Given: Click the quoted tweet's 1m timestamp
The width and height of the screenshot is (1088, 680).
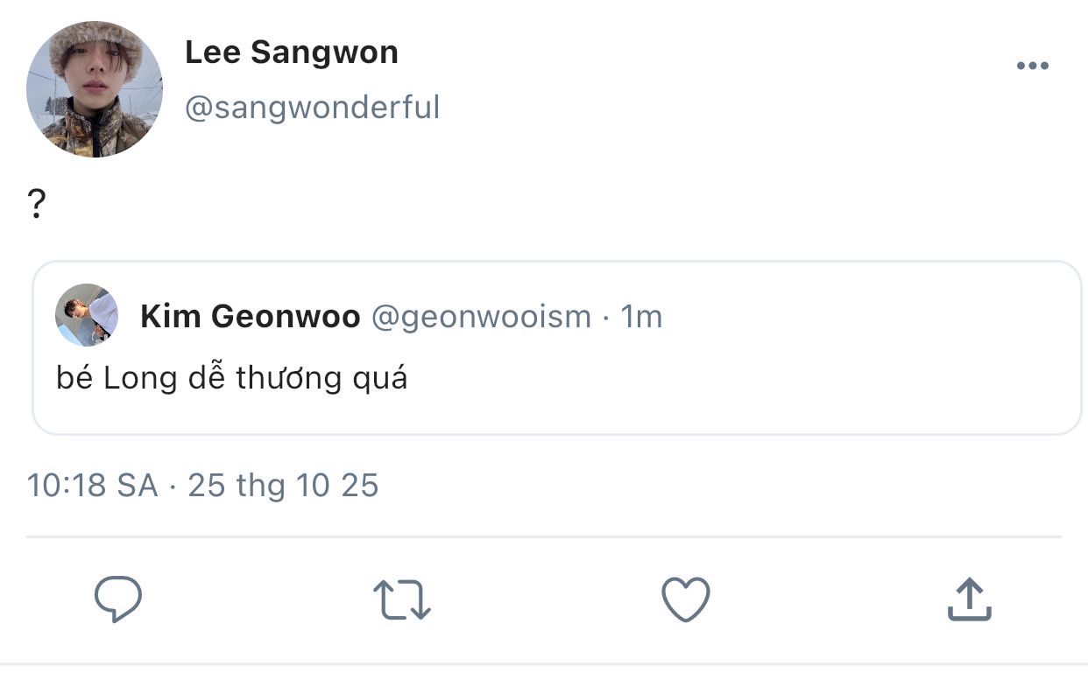Looking at the screenshot, I should click(641, 317).
